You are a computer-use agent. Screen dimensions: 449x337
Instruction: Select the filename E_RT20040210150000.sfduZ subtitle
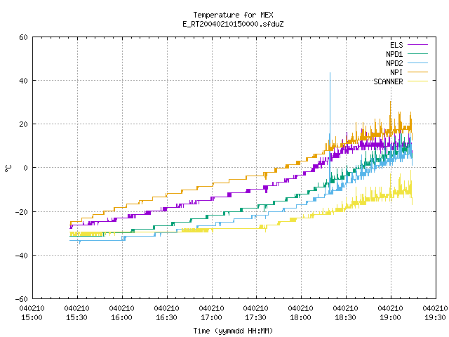pos(233,24)
